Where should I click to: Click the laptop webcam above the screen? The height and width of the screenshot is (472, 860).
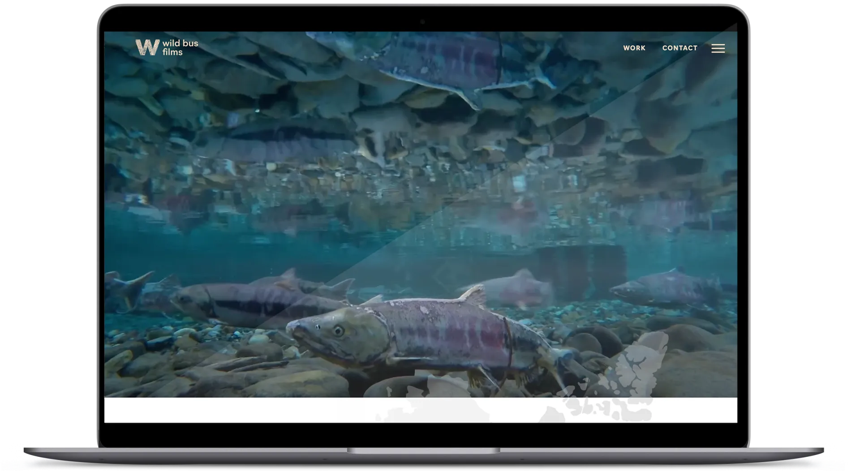[422, 21]
